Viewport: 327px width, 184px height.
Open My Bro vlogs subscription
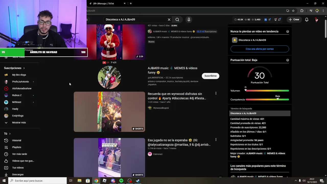click(x=19, y=75)
